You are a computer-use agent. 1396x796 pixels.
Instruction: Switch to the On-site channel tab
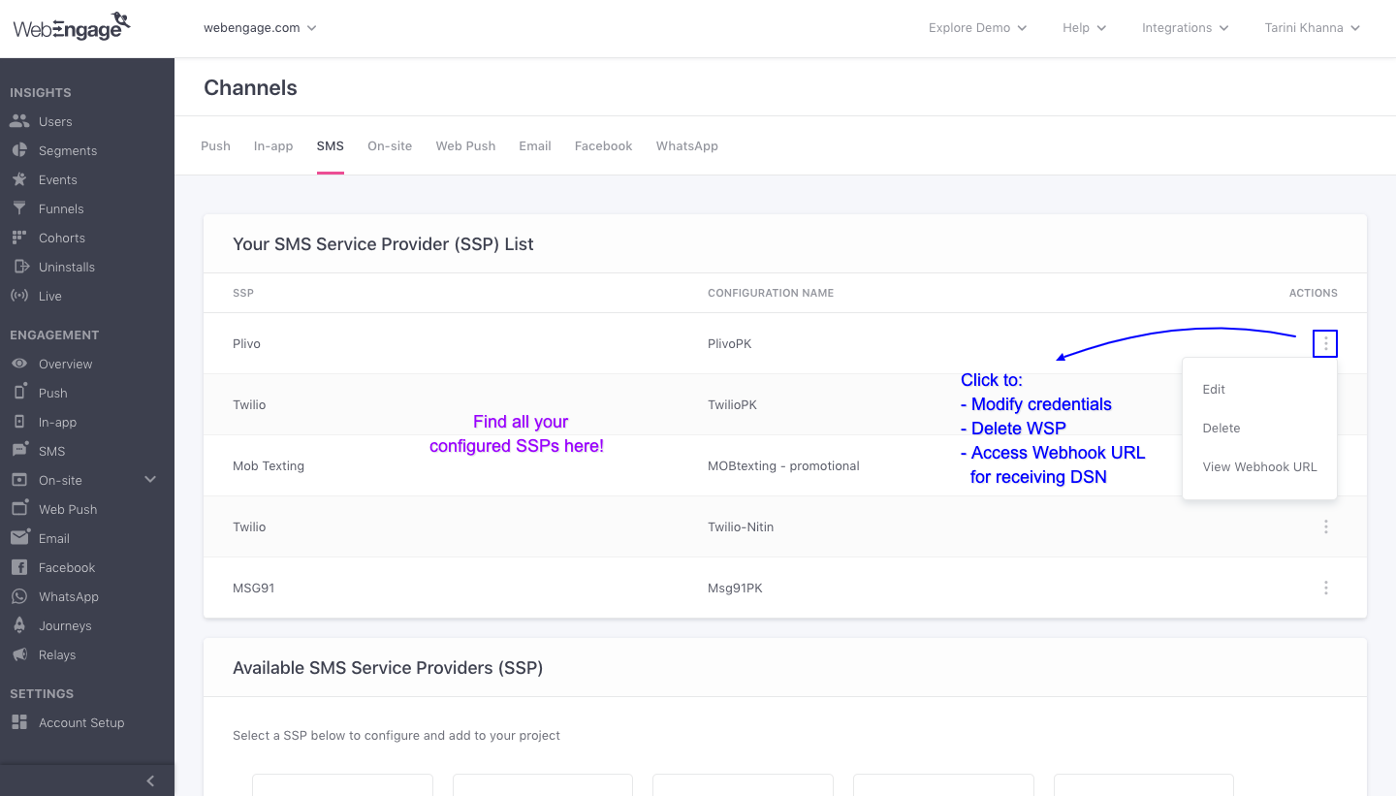pyautogui.click(x=390, y=145)
